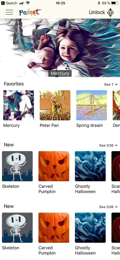Tap the Painnt logo
This screenshot has height=260, width=120.
pos(30,12)
